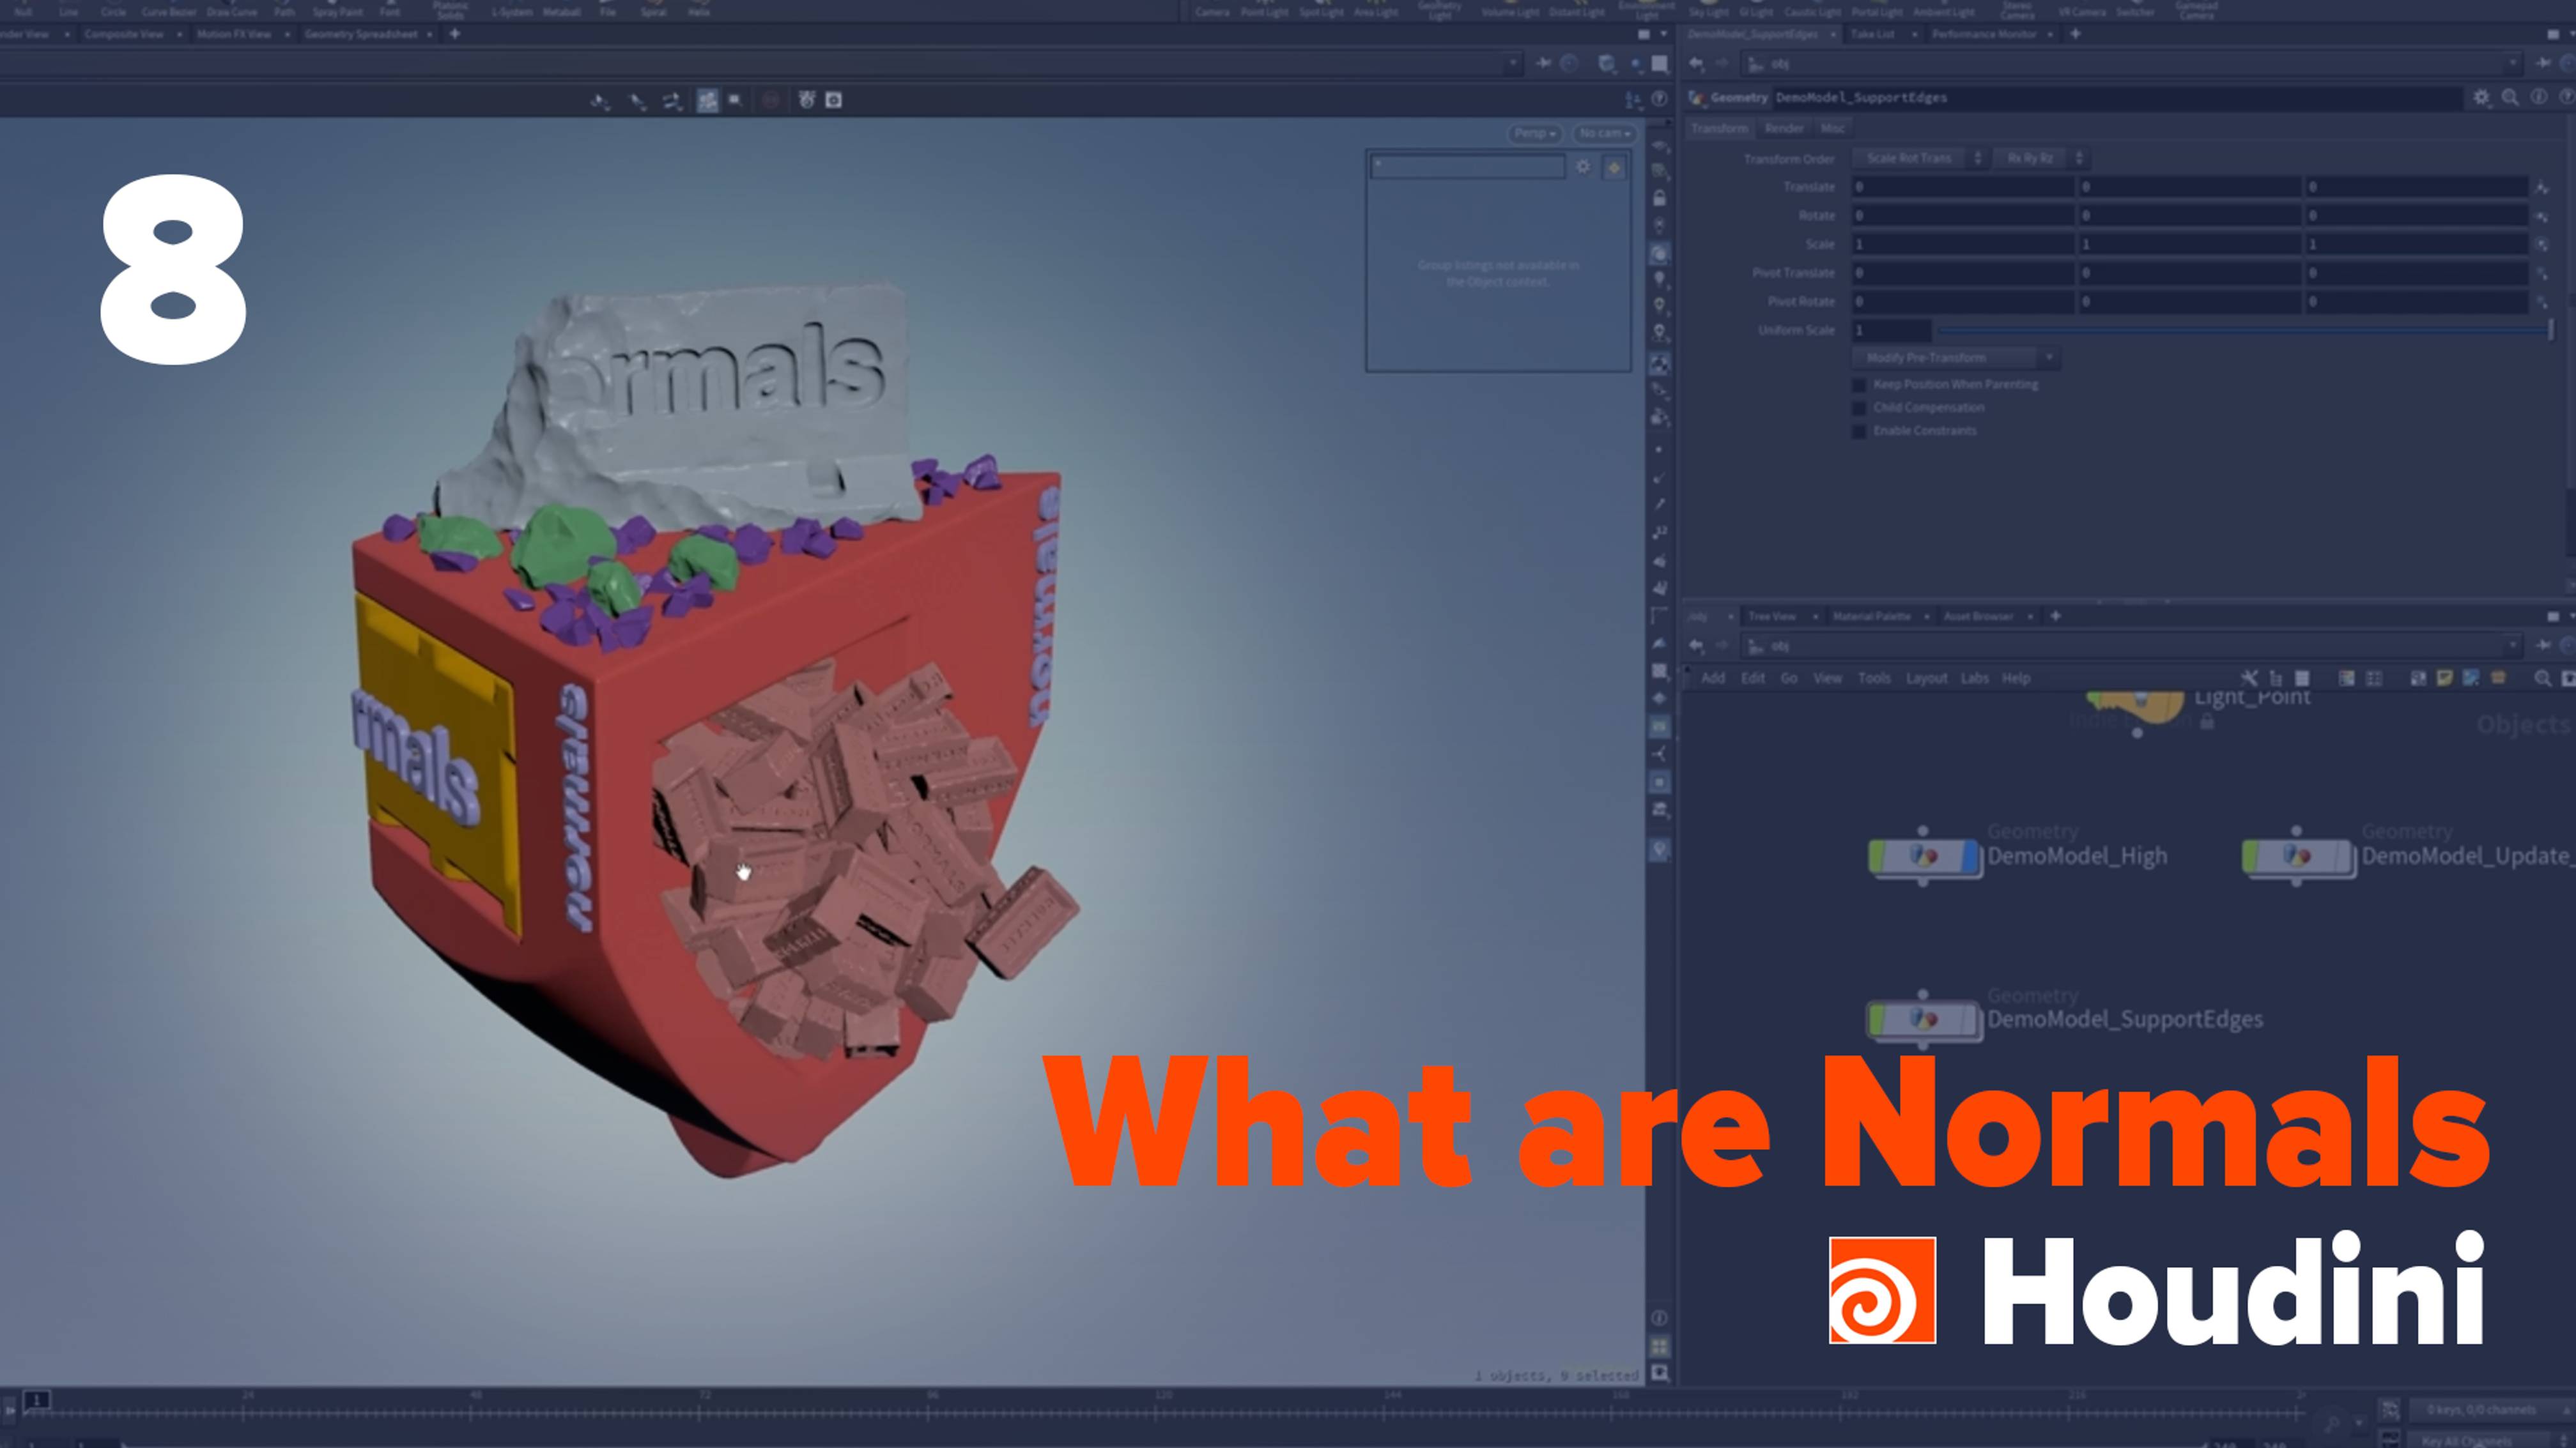This screenshot has width=2576, height=1448.
Task: Open the Render parameter tab
Action: click(x=1784, y=128)
